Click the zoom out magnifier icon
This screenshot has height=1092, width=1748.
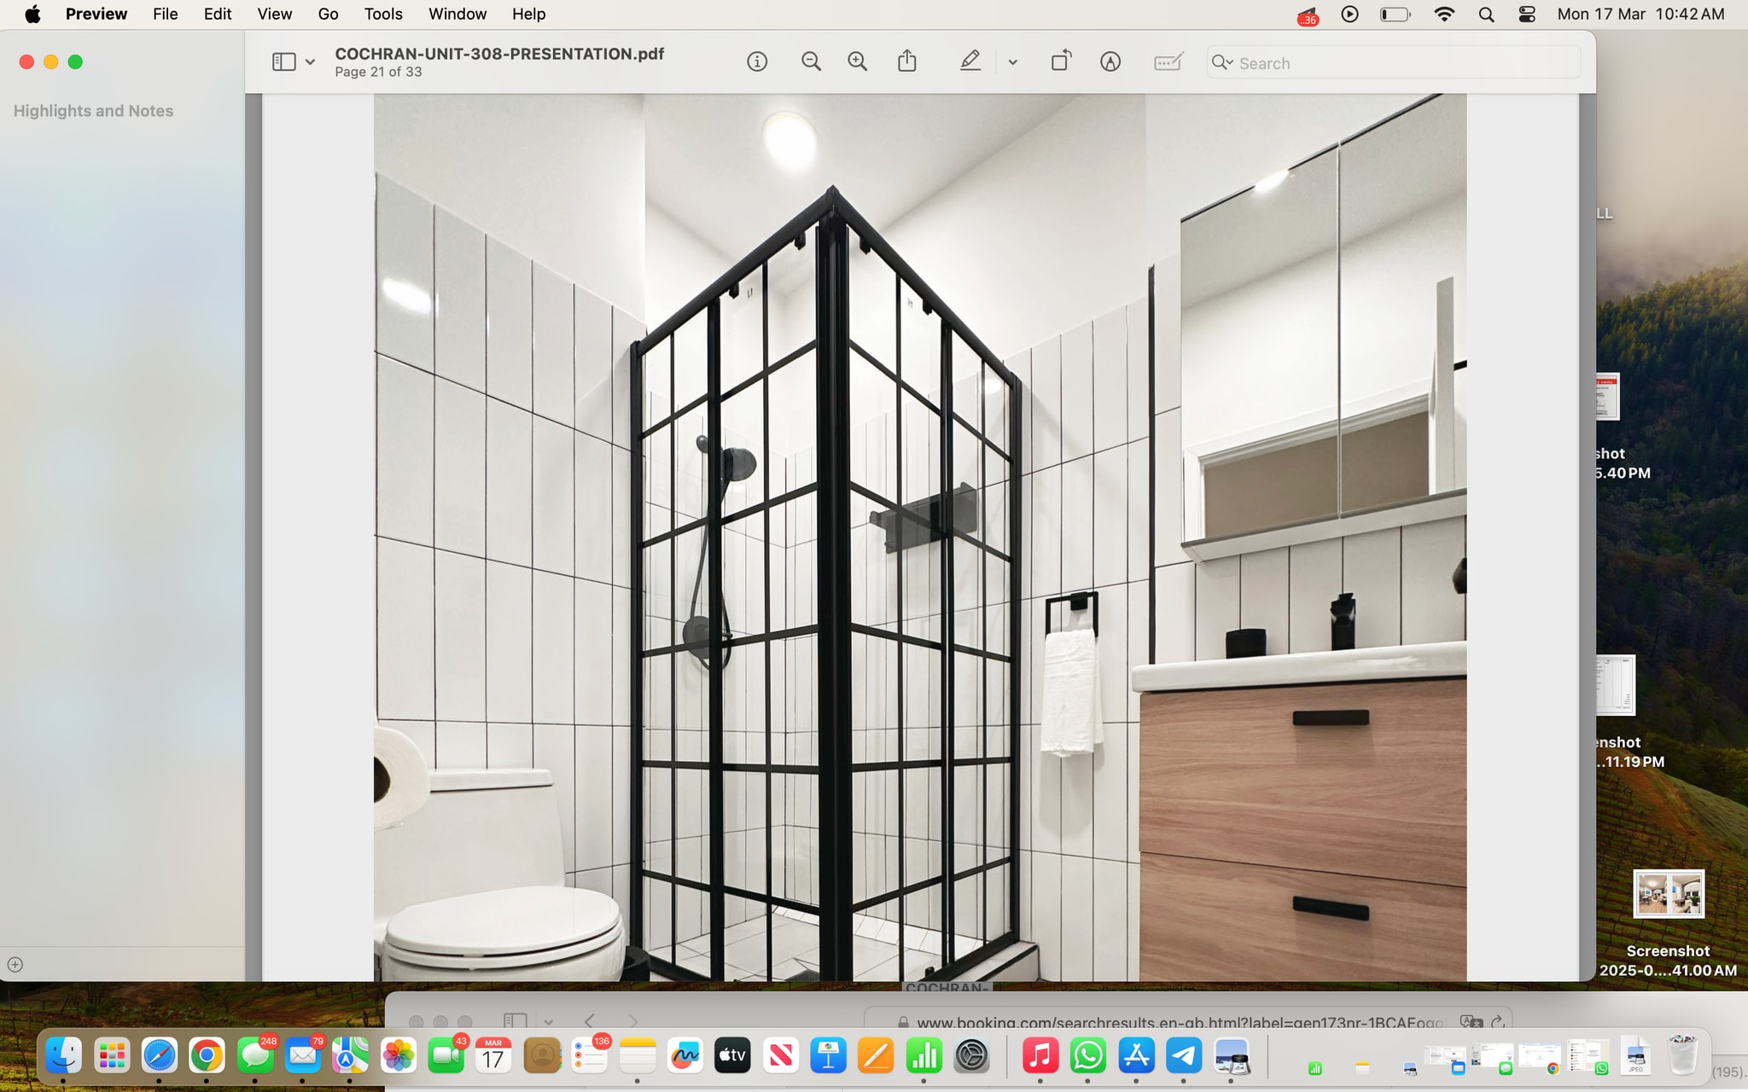click(811, 61)
